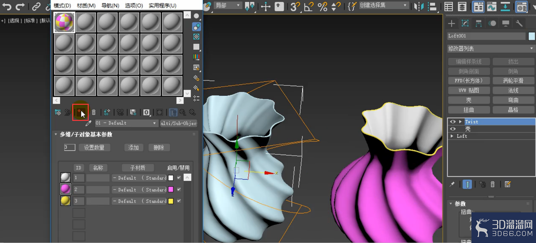The image size is (536, 243).
Task: Click Reset Map/Material trash icon
Action: tap(94, 112)
